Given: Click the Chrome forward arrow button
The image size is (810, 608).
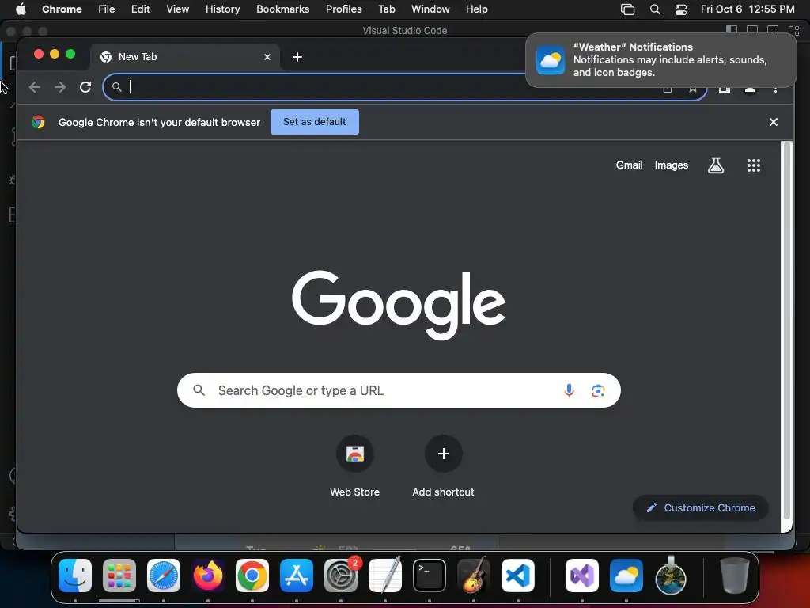Looking at the screenshot, I should [60, 87].
